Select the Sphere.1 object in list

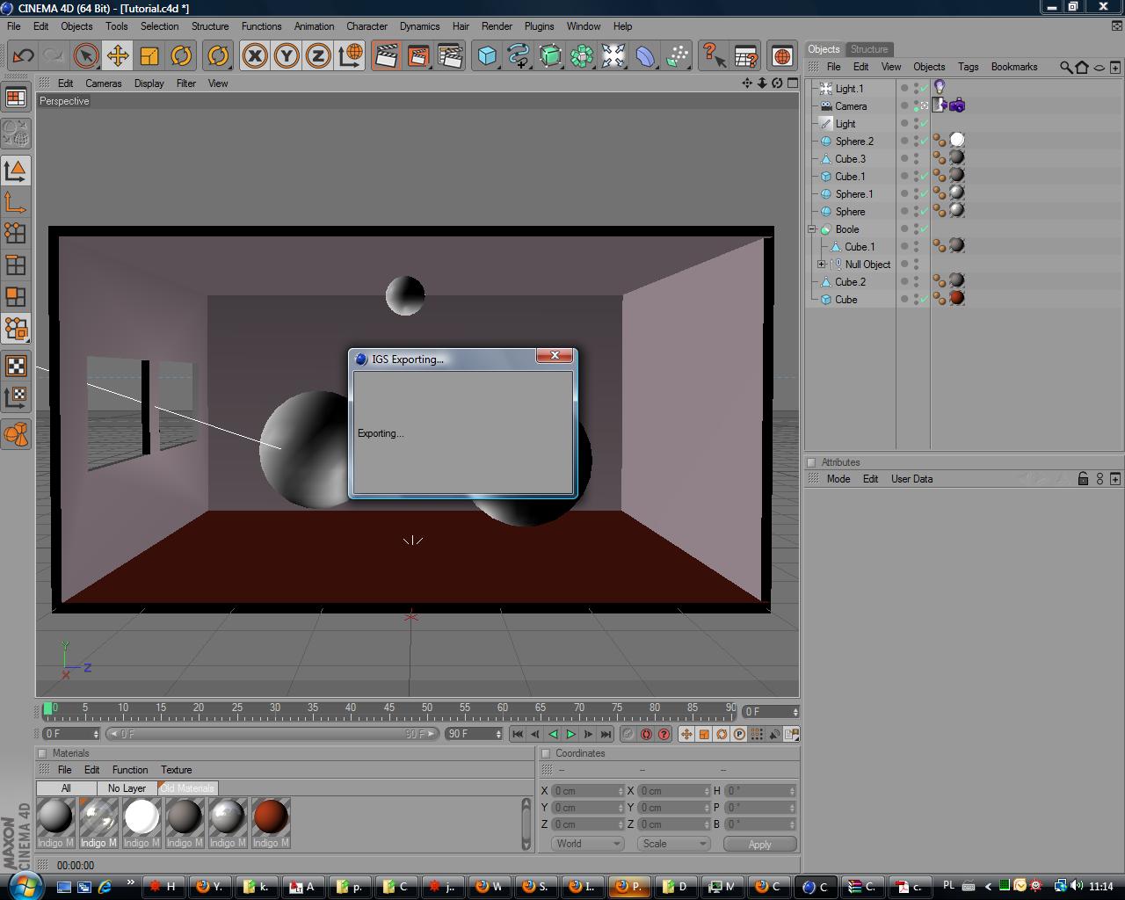click(x=853, y=194)
